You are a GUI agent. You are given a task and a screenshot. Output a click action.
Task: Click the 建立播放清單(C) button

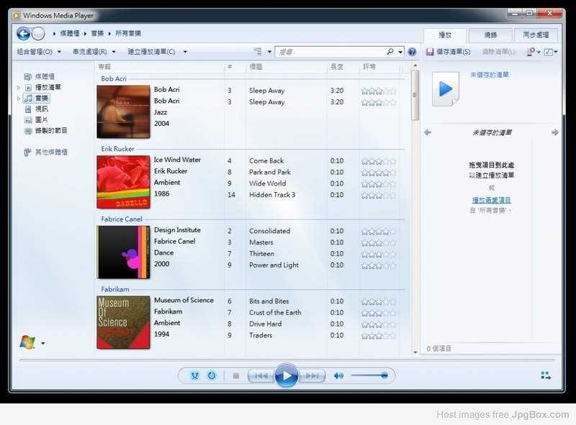[151, 52]
